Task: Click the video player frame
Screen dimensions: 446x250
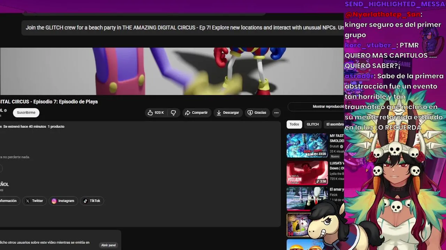Action: pos(172,71)
